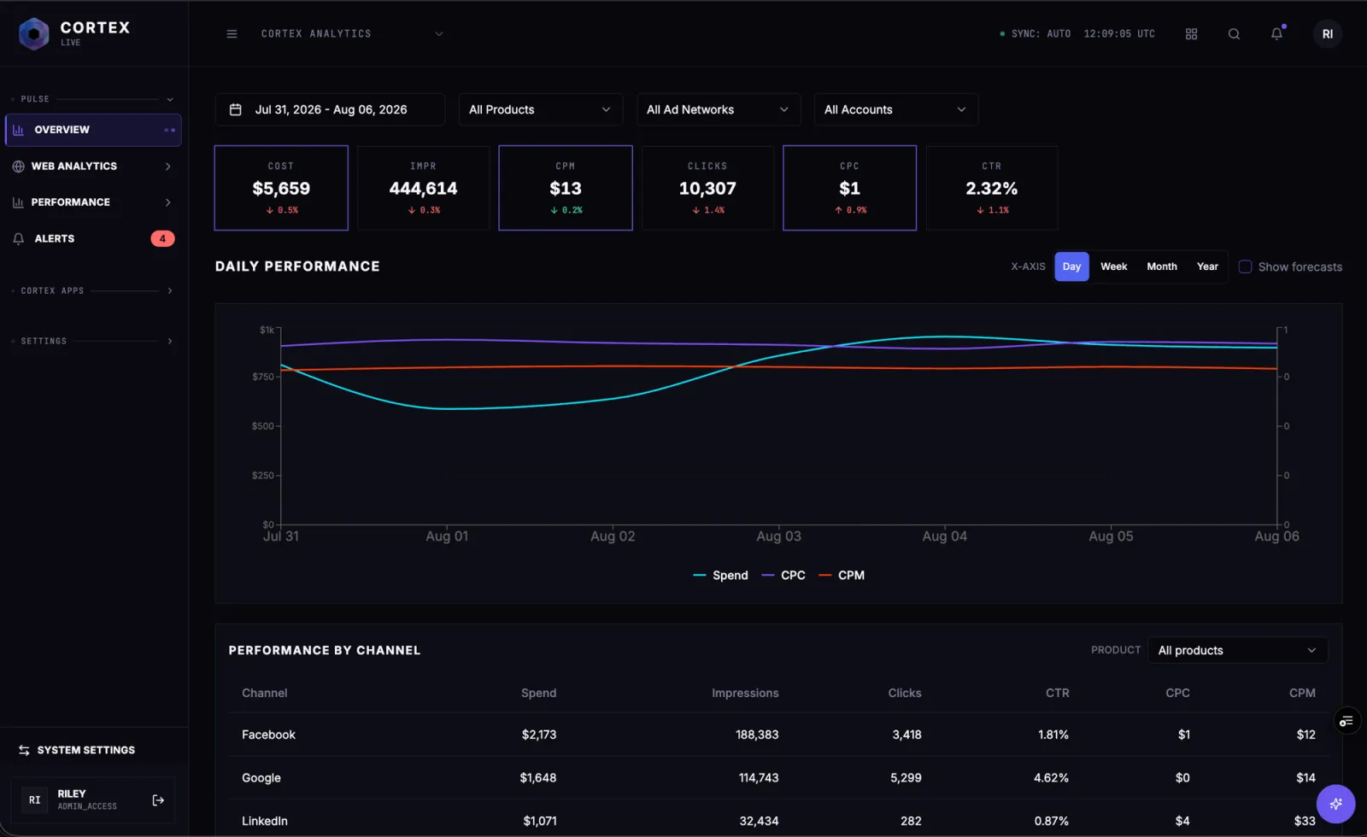Image resolution: width=1367 pixels, height=837 pixels.
Task: Toggle CPM series in chart legend
Action: (842, 576)
